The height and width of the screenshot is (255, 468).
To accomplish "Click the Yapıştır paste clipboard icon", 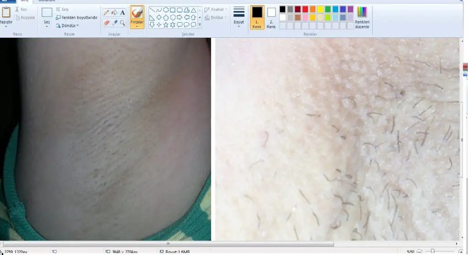I will [6, 13].
